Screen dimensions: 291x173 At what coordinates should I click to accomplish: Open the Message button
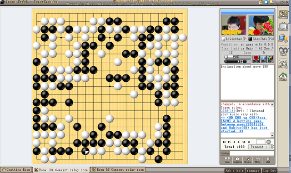(253, 171)
